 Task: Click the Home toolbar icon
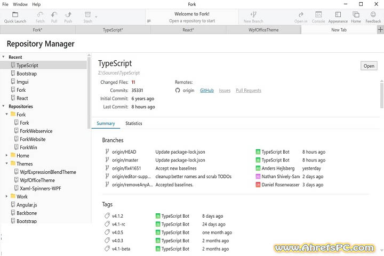point(356,14)
